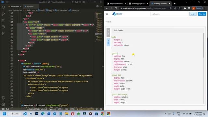Click the zoom magnifier icon in address bar
The image size is (208, 117).
coord(171,8)
